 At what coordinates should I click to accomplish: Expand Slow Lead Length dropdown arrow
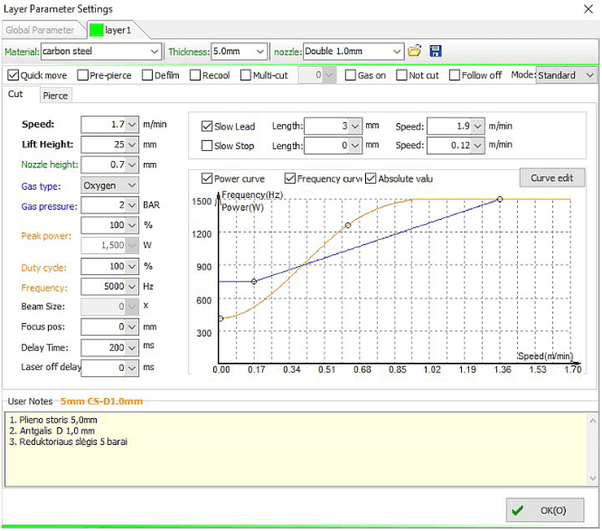354,126
